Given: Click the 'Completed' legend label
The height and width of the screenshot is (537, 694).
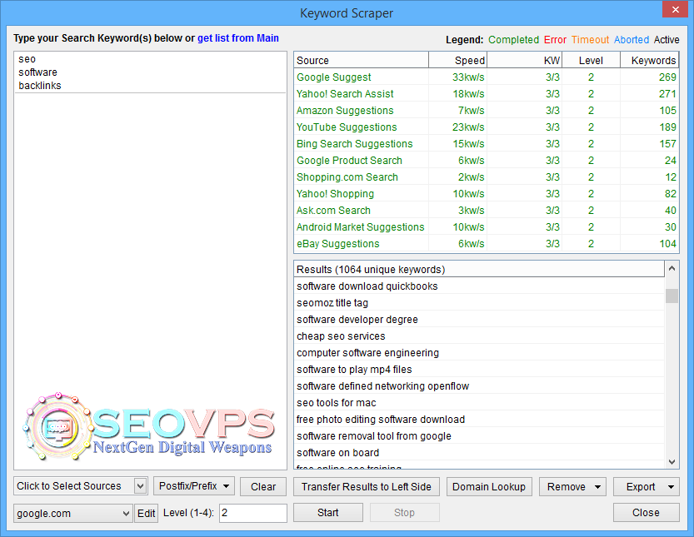Looking at the screenshot, I should click(513, 40).
